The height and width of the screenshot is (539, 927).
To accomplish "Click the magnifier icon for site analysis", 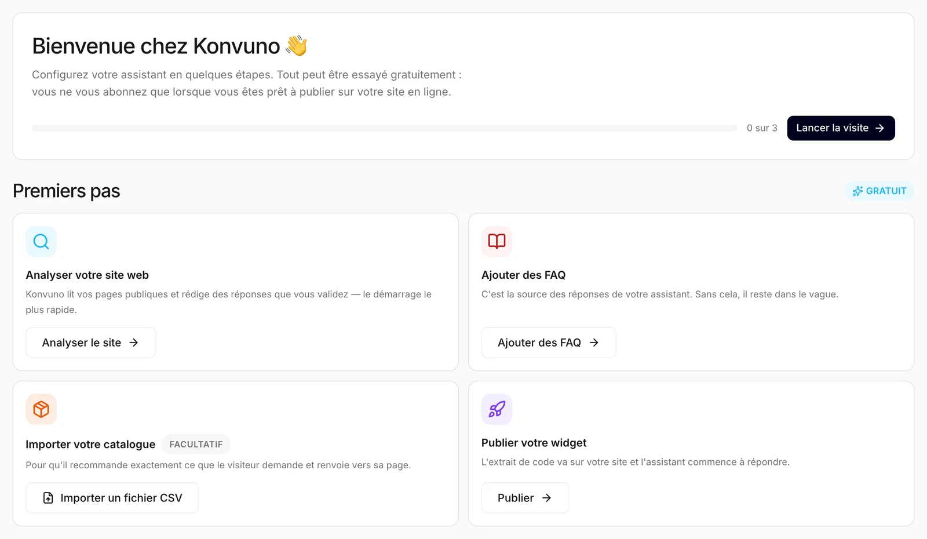I will tap(41, 241).
